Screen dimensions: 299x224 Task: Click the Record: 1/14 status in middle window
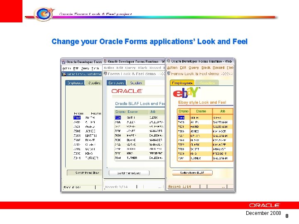tap(116, 187)
